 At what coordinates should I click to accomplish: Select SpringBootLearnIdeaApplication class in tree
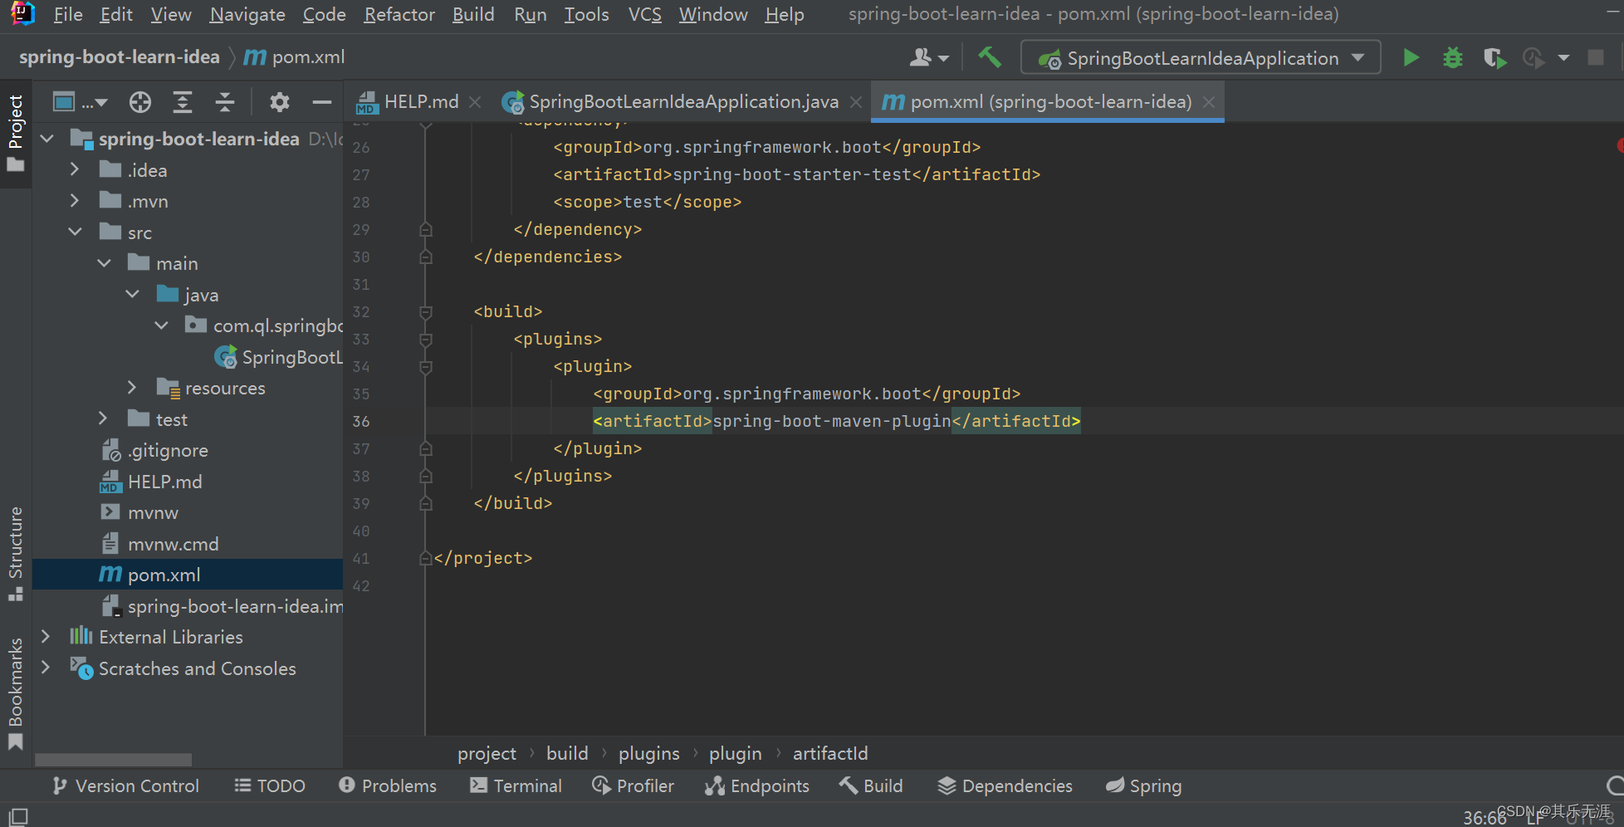pos(279,357)
